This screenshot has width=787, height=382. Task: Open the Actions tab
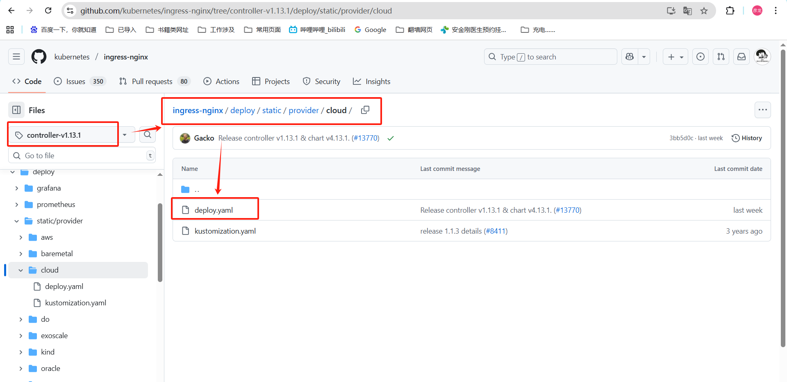tap(221, 81)
